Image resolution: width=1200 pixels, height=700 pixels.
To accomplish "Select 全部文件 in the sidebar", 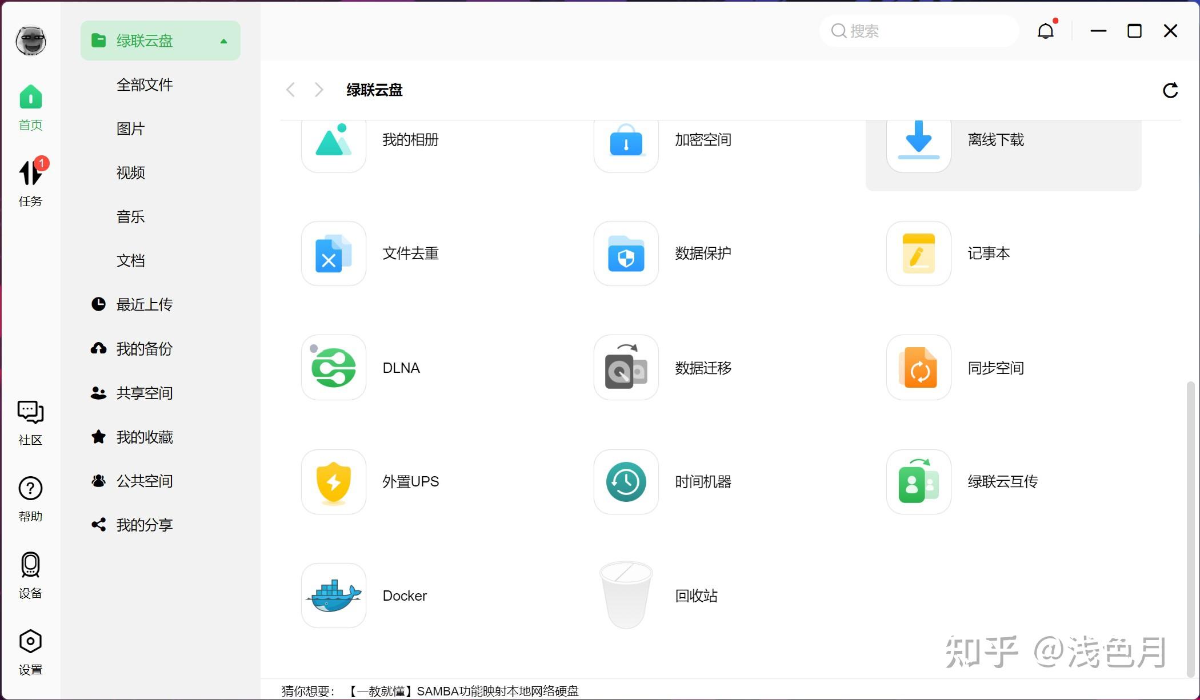I will coord(145,85).
